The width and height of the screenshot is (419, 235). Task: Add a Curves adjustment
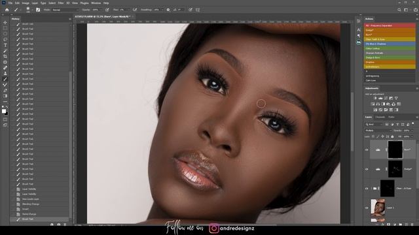pos(386,99)
